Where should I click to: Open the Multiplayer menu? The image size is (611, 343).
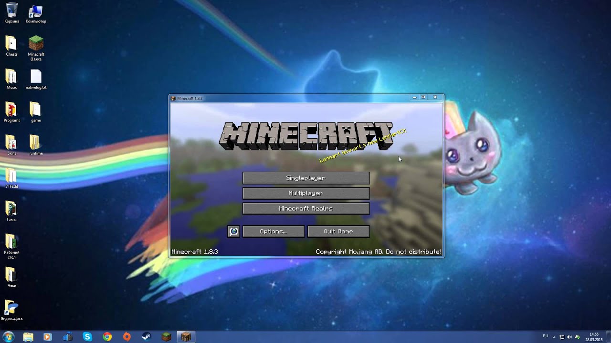click(x=305, y=193)
